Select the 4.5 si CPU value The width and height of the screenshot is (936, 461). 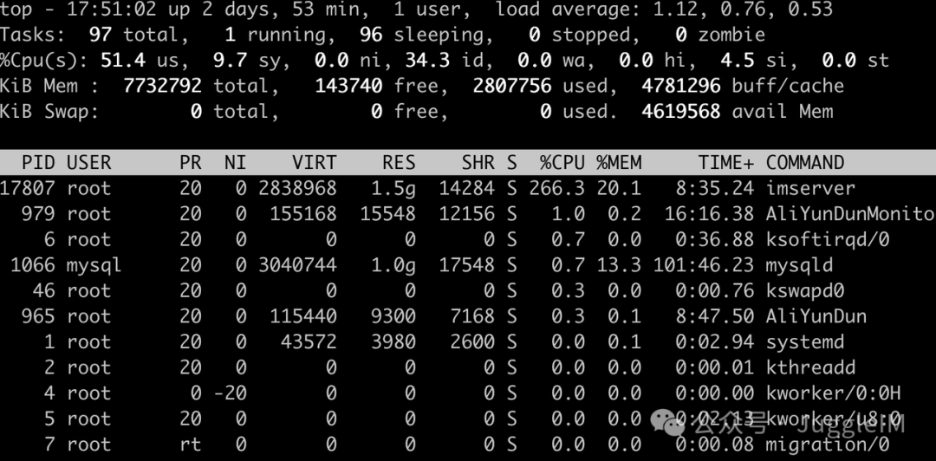(738, 61)
